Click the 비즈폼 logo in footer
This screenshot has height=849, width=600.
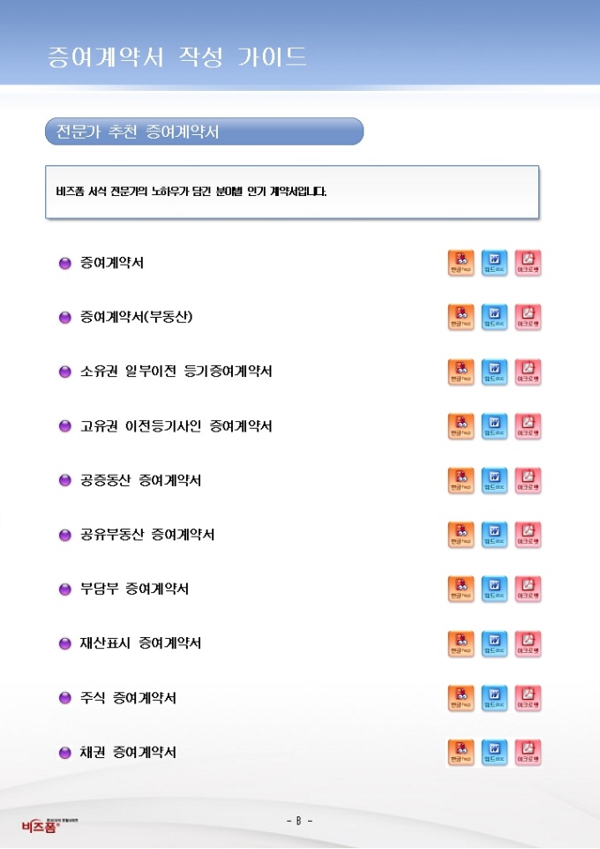[x=40, y=825]
